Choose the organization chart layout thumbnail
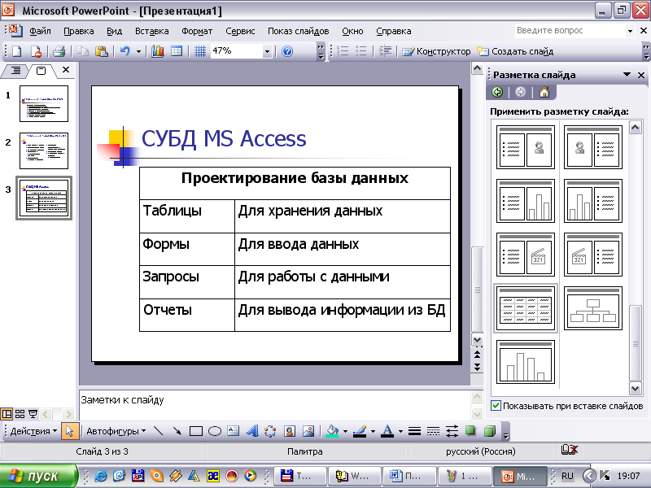Viewport: 651px width, 488px height. (x=593, y=308)
